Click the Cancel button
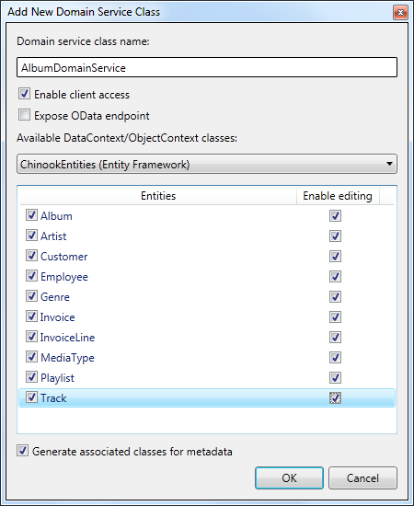The width and height of the screenshot is (414, 506). [x=362, y=477]
